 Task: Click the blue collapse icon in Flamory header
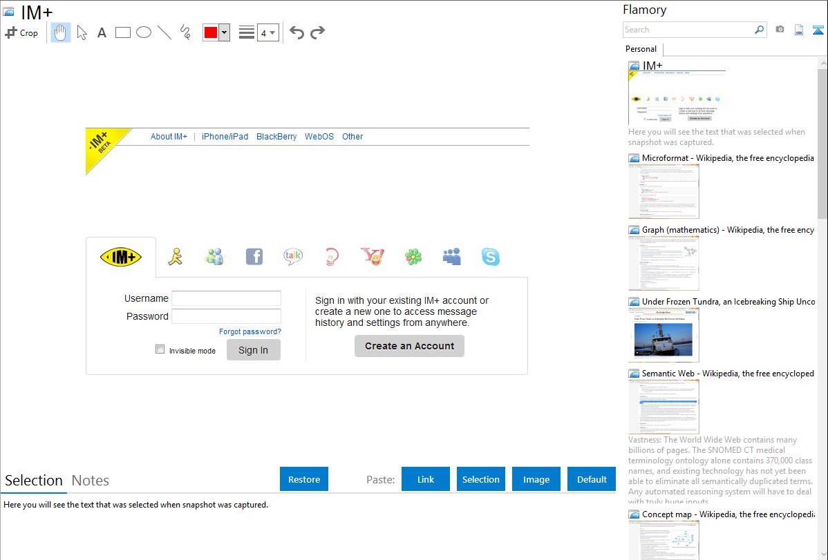(x=818, y=30)
